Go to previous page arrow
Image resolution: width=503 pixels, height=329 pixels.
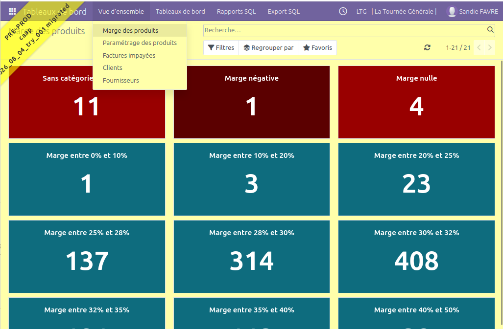pyautogui.click(x=479, y=48)
